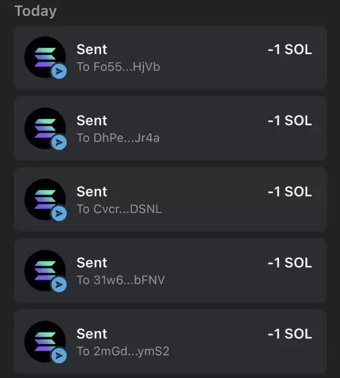Select -1 SOL amount on last transaction
The image size is (340, 378).
click(x=290, y=334)
